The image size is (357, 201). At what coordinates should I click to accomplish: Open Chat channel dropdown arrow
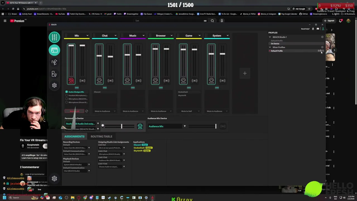point(115,36)
